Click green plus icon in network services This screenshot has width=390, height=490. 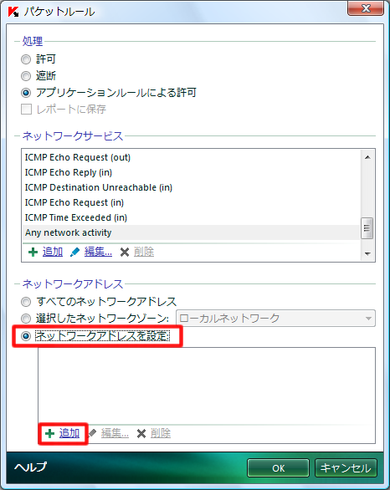pos(33,253)
